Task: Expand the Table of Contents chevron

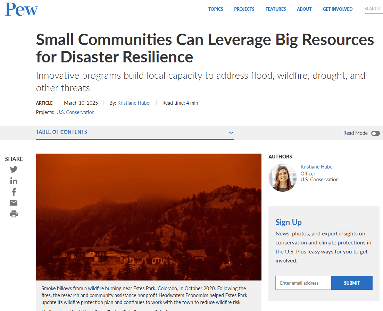Action: click(x=231, y=132)
